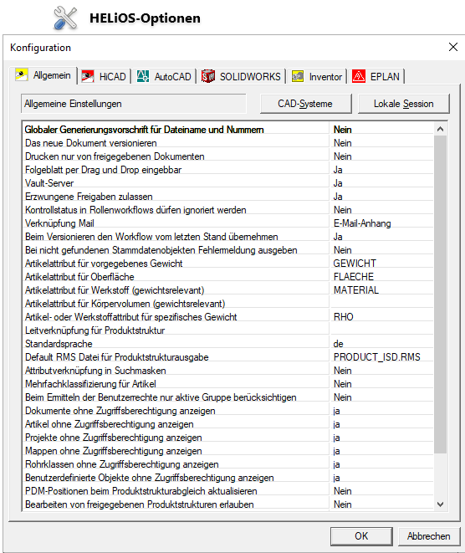Click the scrollbar up arrow

(x=440, y=129)
